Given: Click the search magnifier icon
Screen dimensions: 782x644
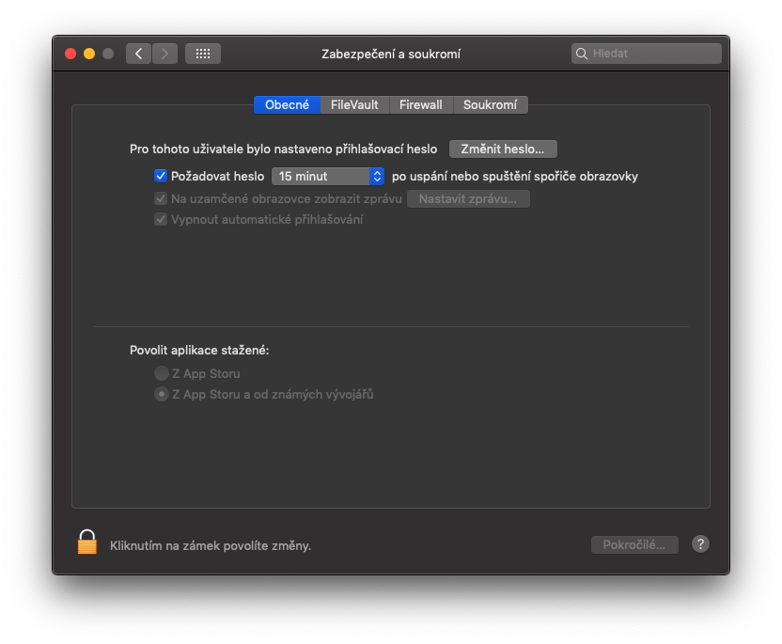Looking at the screenshot, I should pos(583,55).
